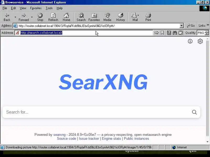Expand the IE address bar dropdown
The width and height of the screenshot is (210, 157).
(181, 26)
